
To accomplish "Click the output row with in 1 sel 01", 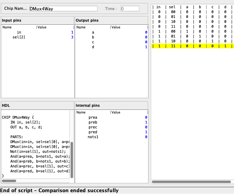I will click(x=193, y=36).
